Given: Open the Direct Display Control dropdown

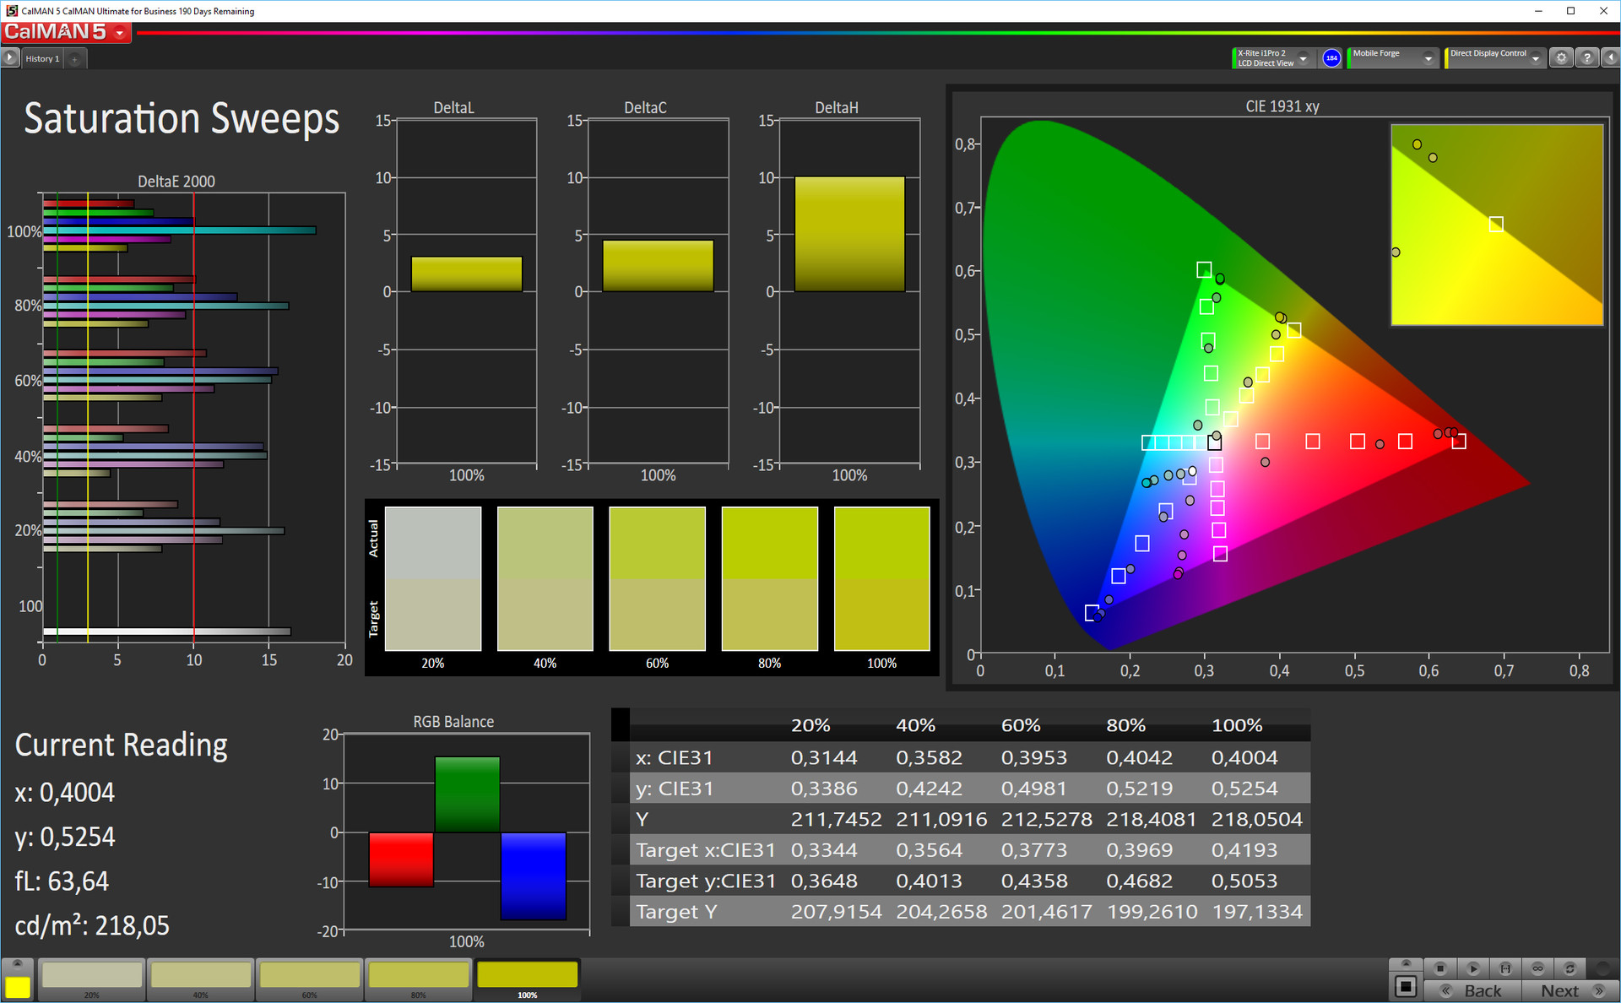Looking at the screenshot, I should tap(1536, 58).
